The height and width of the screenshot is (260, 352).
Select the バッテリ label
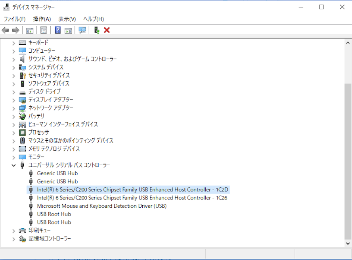[36, 116]
